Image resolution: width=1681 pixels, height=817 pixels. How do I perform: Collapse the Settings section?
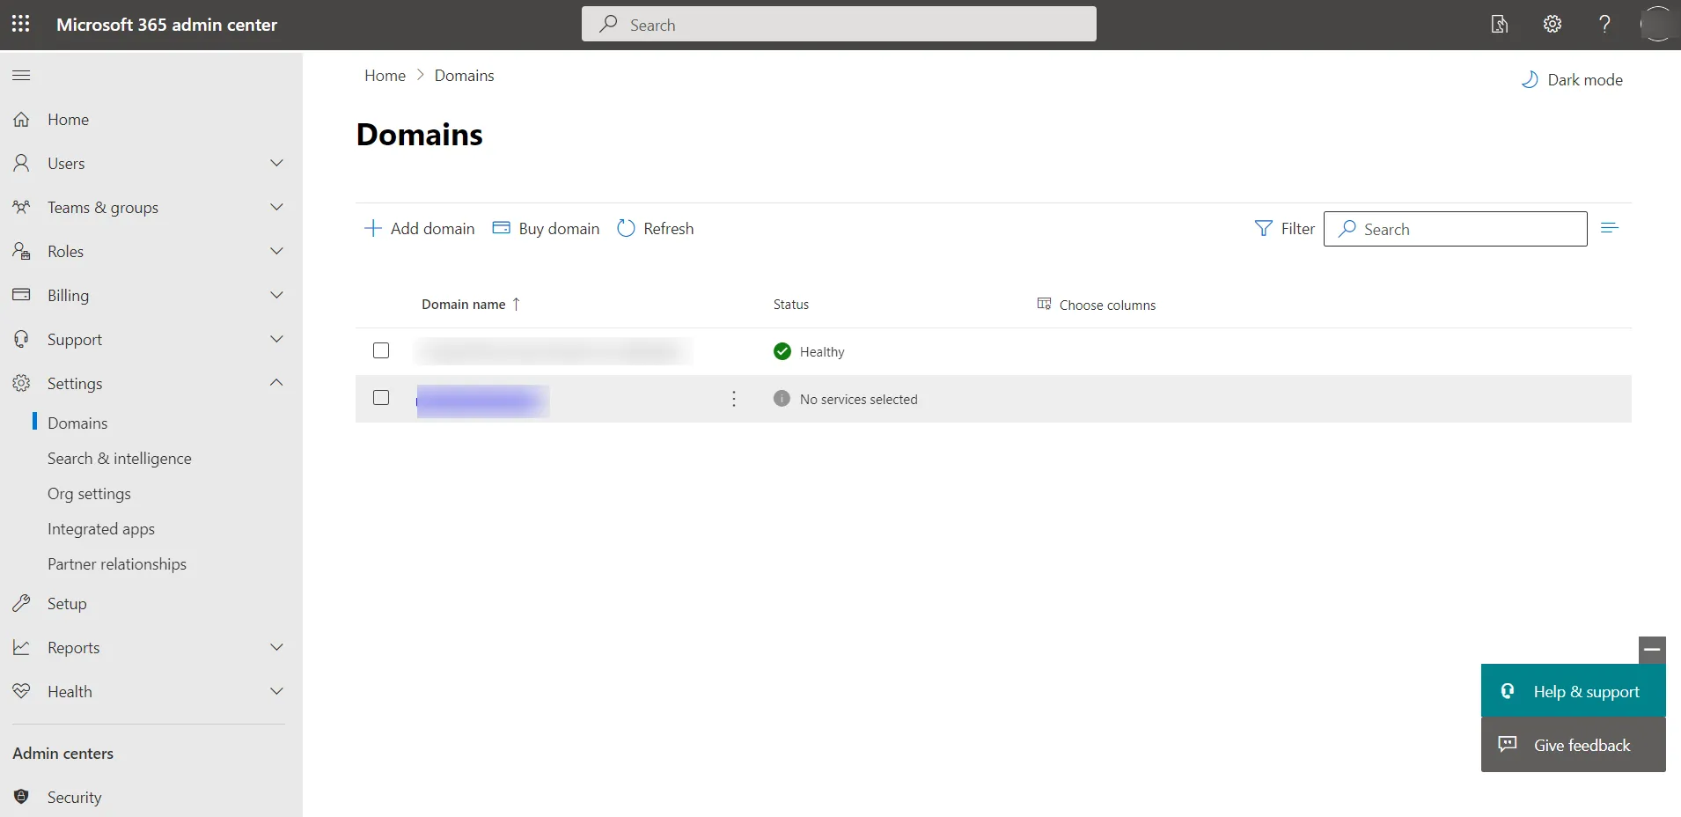point(276,383)
